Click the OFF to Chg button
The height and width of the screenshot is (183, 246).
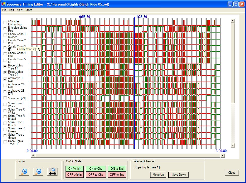(96, 174)
